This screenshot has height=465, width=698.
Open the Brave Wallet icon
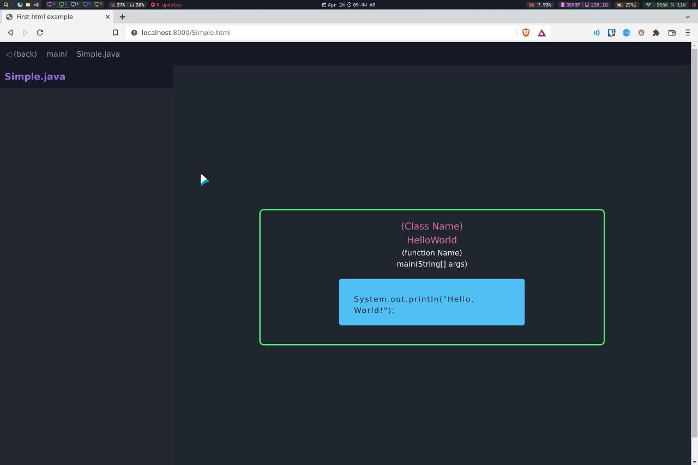coord(672,33)
